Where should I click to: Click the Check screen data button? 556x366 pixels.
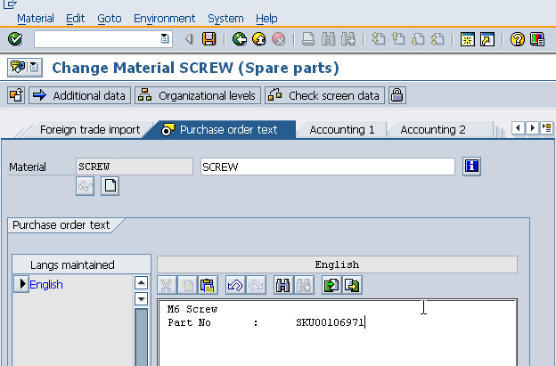pos(324,95)
